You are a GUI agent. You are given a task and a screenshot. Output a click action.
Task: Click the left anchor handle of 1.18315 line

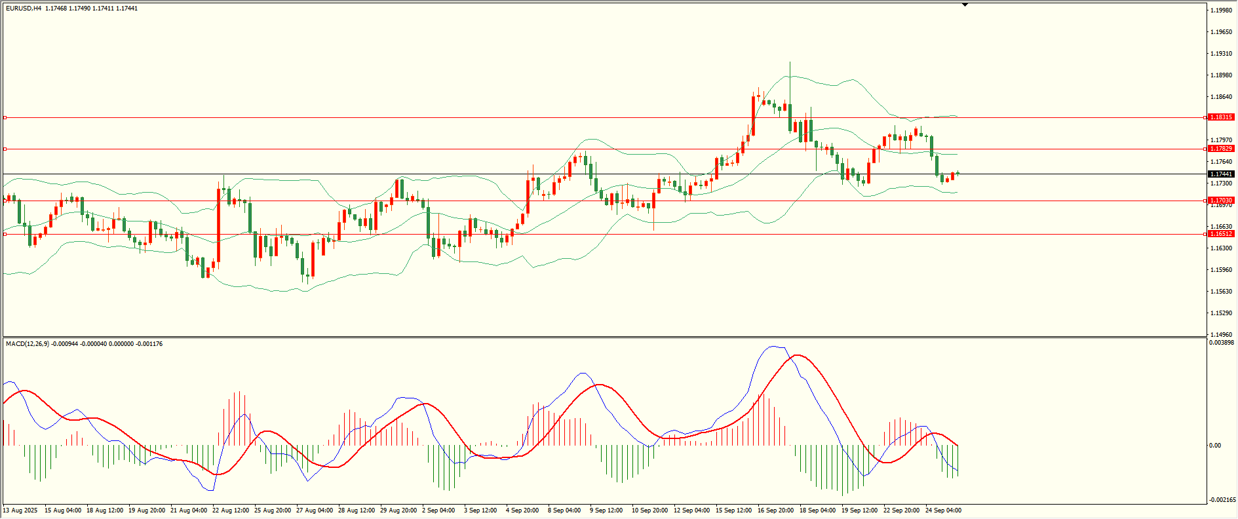tap(5, 117)
